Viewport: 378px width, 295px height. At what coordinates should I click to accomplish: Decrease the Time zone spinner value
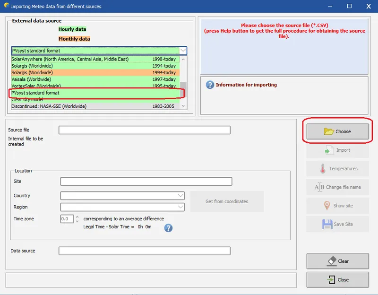[77, 221]
